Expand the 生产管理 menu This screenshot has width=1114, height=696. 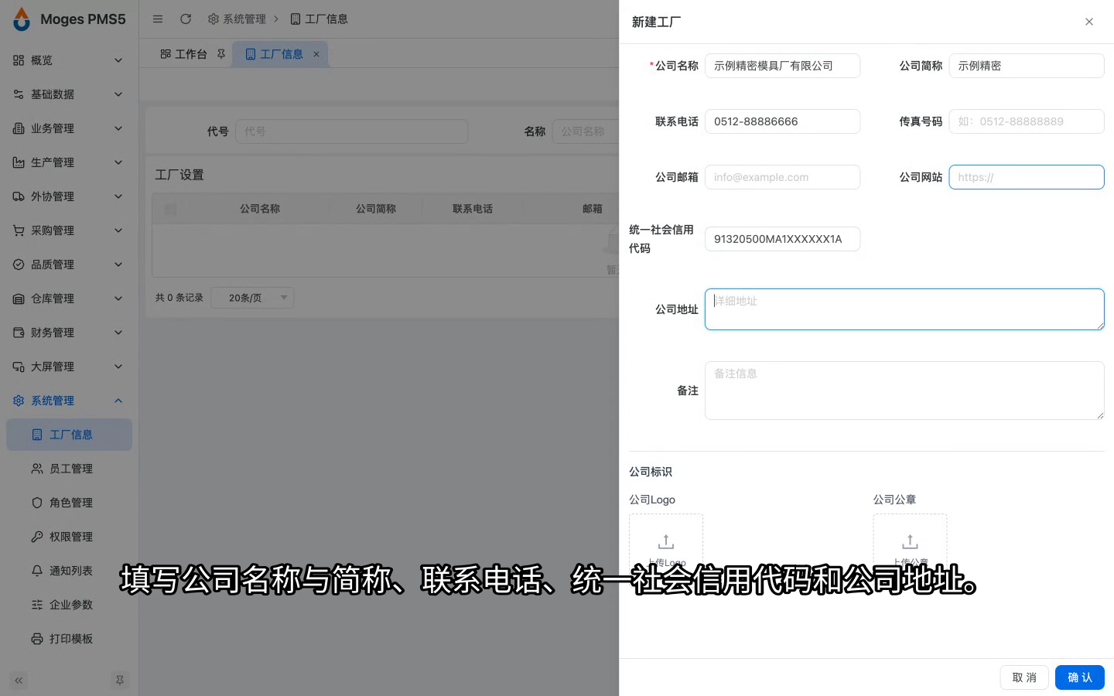click(69, 162)
